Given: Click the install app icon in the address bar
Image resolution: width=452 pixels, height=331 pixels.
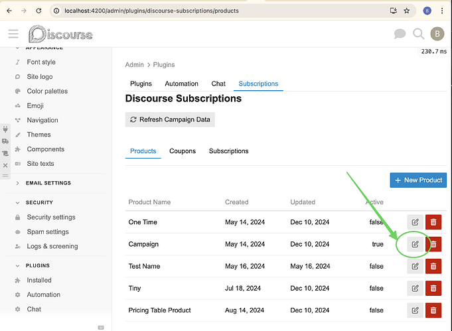Looking at the screenshot, I should click(393, 11).
